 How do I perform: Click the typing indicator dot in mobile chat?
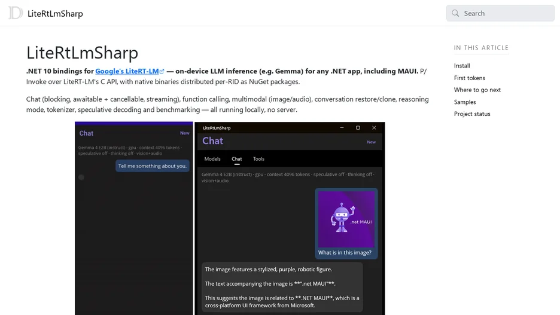(81, 178)
